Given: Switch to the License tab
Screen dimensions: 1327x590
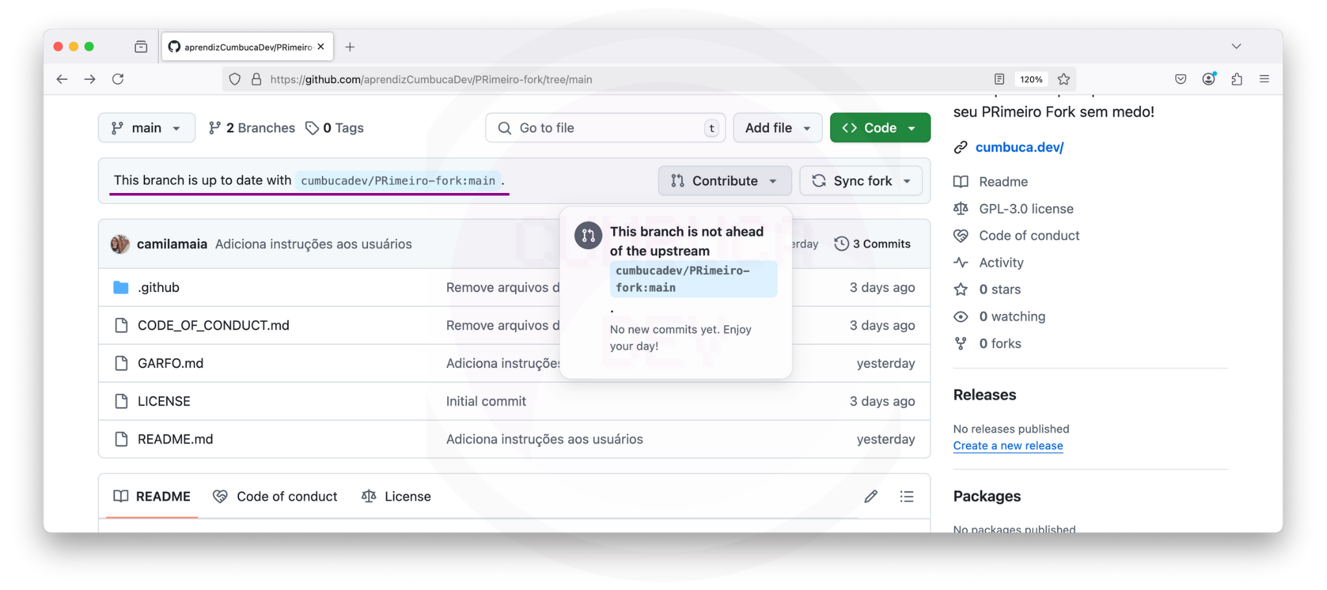Looking at the screenshot, I should pyautogui.click(x=396, y=496).
